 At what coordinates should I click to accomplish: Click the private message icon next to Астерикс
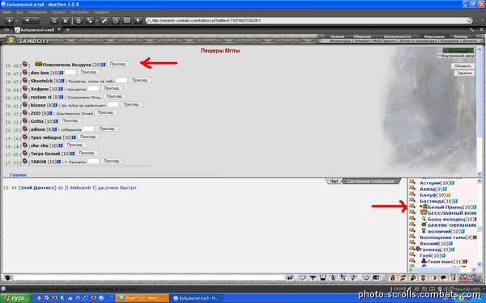(x=412, y=183)
